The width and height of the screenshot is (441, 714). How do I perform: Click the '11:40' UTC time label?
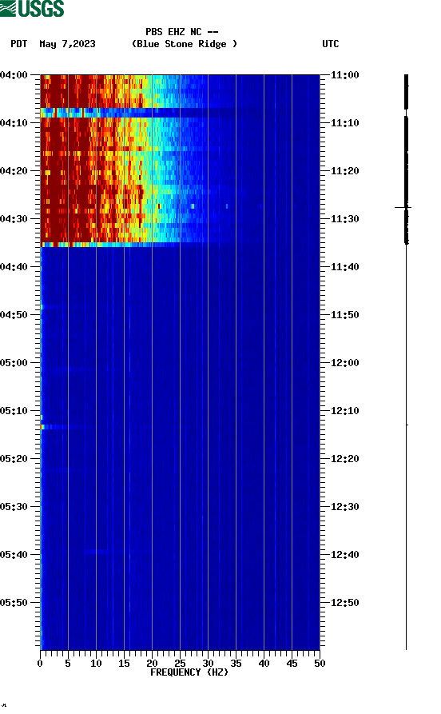pyautogui.click(x=345, y=267)
